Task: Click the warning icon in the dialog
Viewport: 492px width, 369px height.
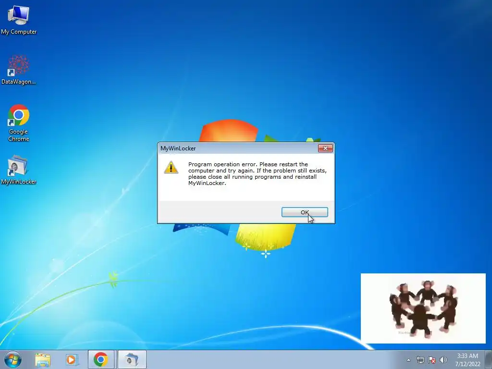Action: click(x=171, y=168)
